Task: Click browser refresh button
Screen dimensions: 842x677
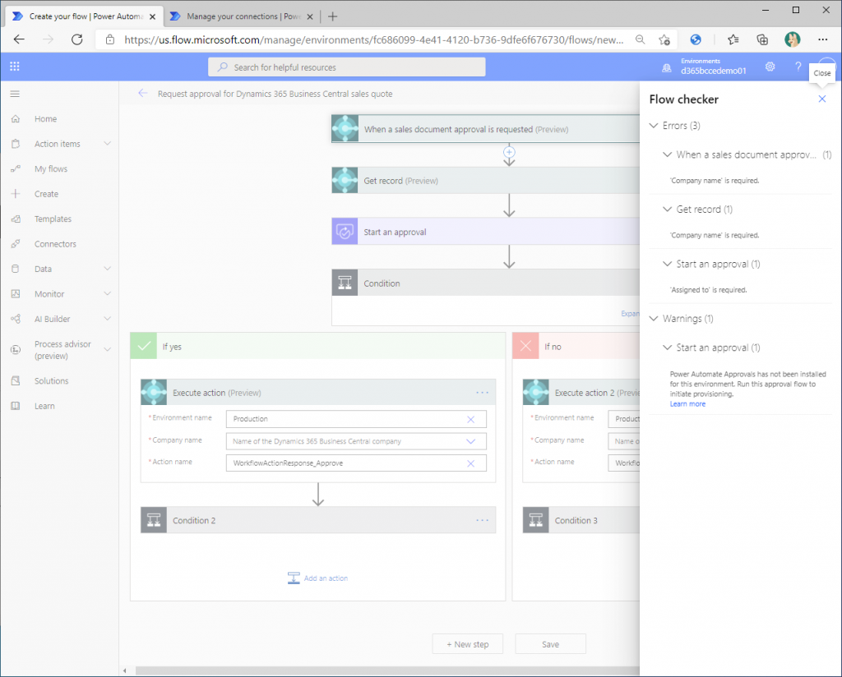Action: coord(76,39)
